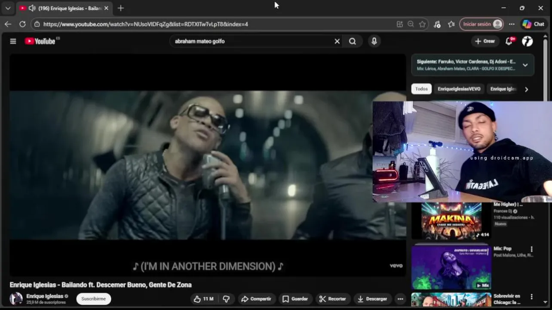
Task: Click the Iniciar sesión browser profile button
Action: (x=481, y=24)
